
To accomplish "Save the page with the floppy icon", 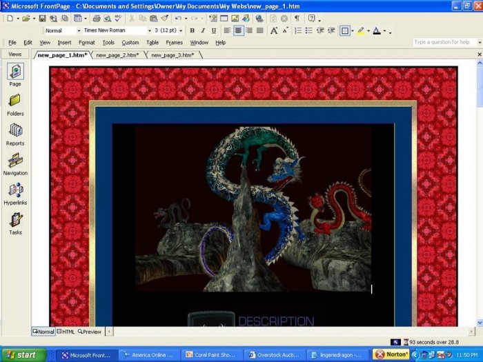I will [42, 19].
